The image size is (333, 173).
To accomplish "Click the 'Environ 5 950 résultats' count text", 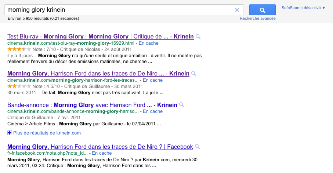I will tap(43, 18).
